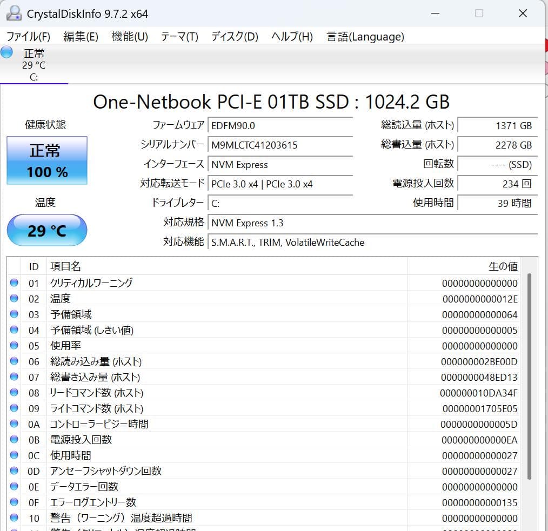Click the blue dot beside 電源投入回数 attribute

coord(14,440)
